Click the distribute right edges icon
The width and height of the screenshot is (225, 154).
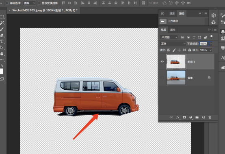(x=135, y=3)
